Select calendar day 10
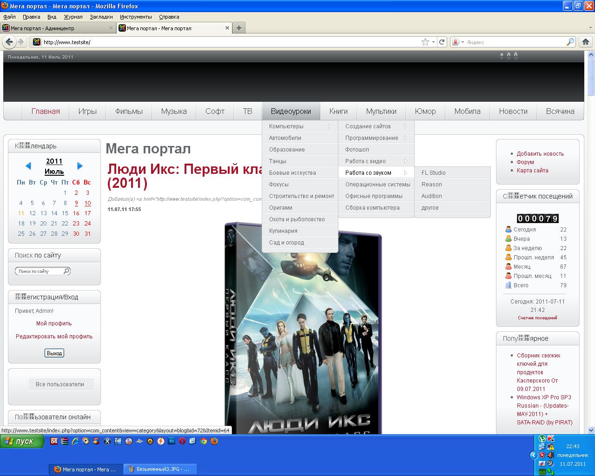The image size is (595, 476). [x=87, y=203]
